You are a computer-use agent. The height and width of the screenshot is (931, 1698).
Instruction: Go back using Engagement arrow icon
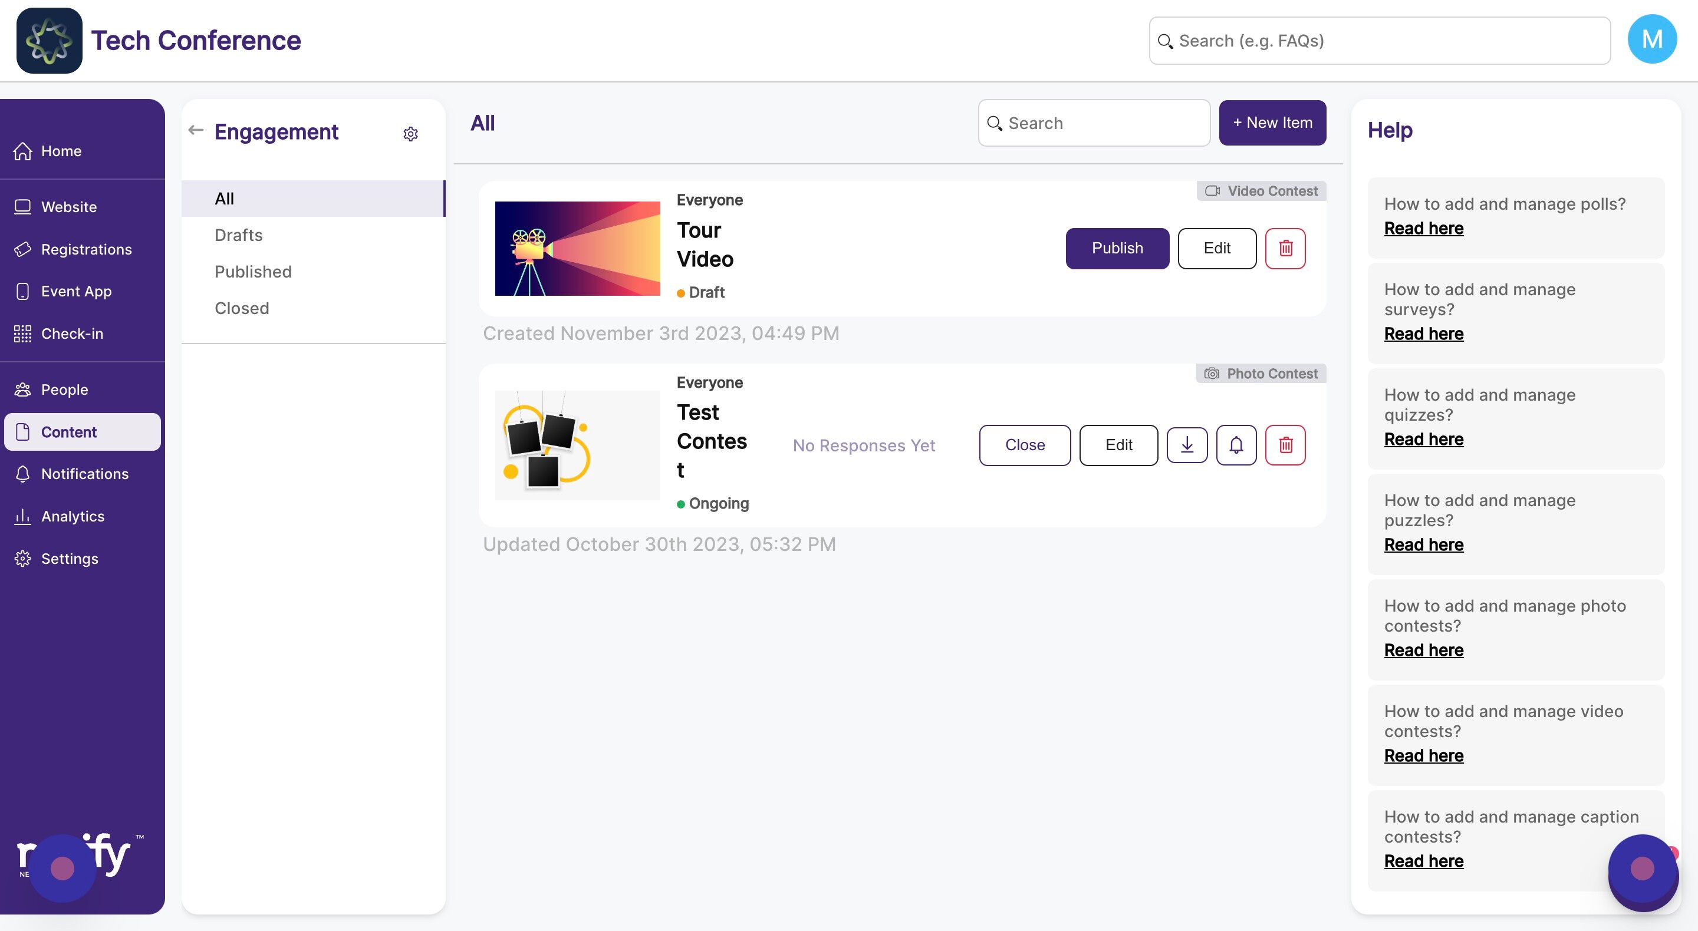pos(196,130)
